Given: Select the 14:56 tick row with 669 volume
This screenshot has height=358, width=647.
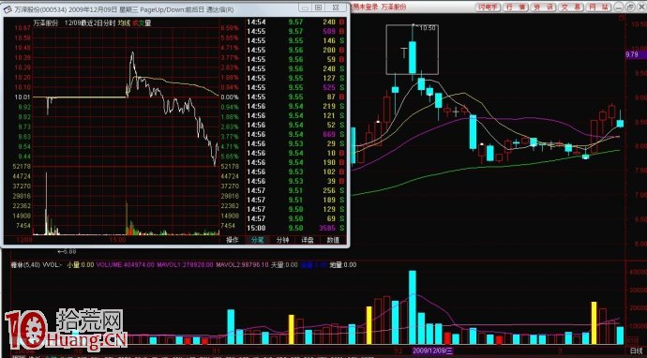Looking at the screenshot, I should pos(296,134).
